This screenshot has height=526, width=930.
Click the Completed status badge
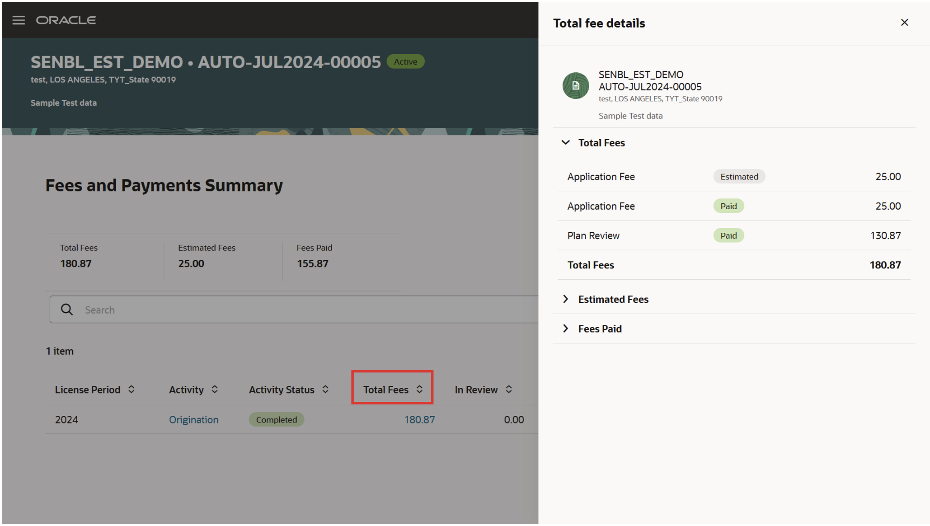276,420
